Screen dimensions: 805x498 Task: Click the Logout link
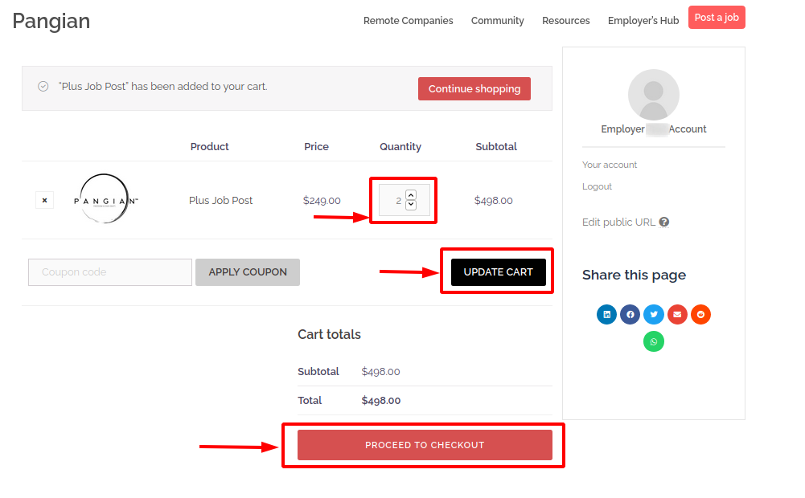click(597, 186)
